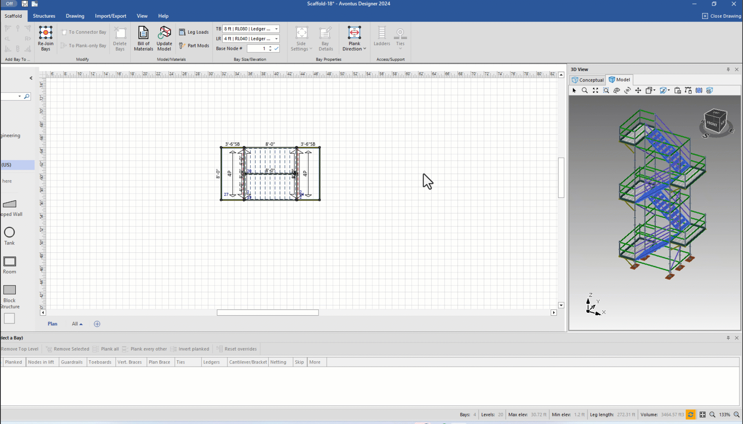This screenshot has width=743, height=424.
Task: Open Leg Loads tool
Action: point(194,32)
